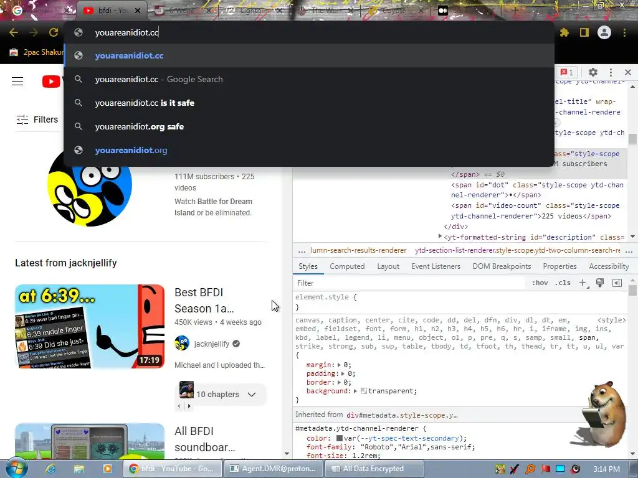
Task: Open DevTools customize three-dot menu
Action: click(611, 72)
